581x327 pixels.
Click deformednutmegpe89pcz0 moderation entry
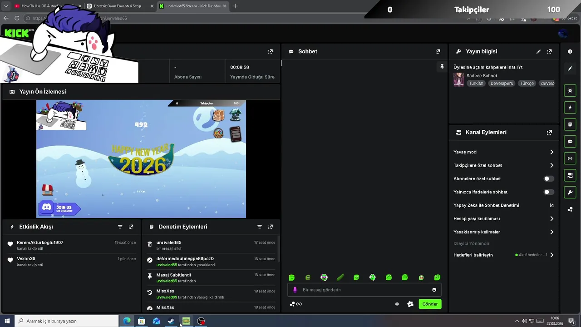(211, 262)
